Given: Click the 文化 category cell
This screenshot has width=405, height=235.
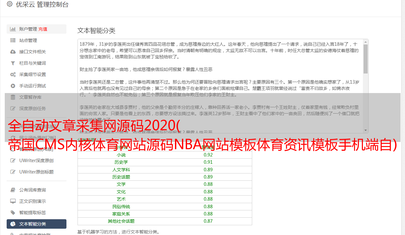Looking at the screenshot, I should (121, 192).
